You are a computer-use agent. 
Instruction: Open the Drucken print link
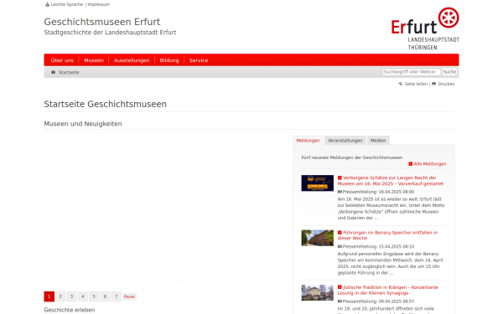pos(446,84)
